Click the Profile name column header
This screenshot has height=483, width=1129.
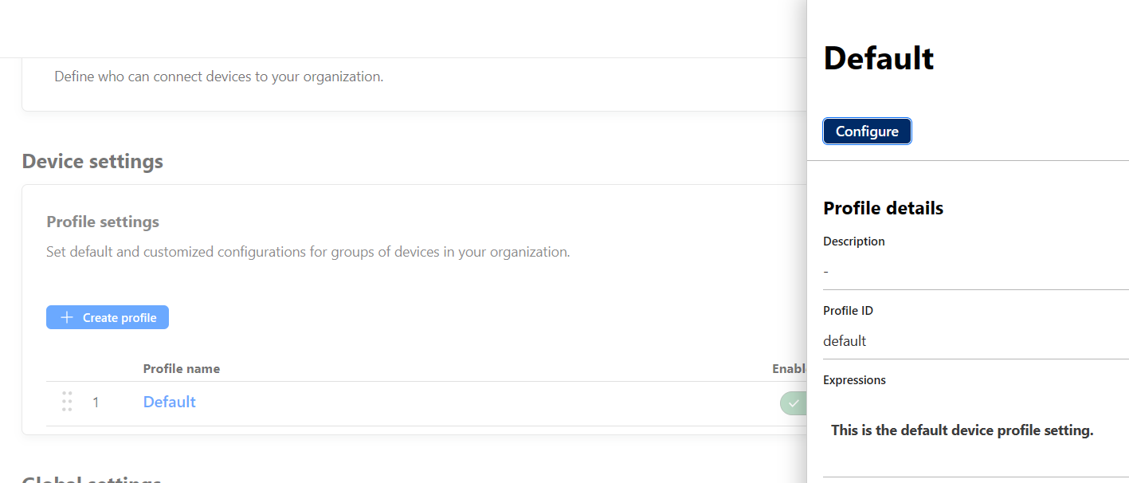[181, 369]
